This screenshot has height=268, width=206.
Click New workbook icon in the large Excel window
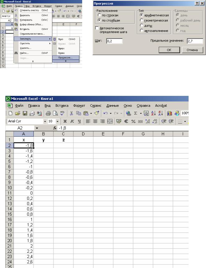[x=10, y=113]
